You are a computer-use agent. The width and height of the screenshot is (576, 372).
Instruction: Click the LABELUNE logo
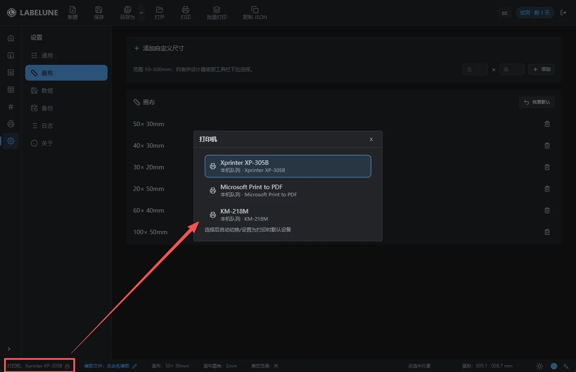32,13
